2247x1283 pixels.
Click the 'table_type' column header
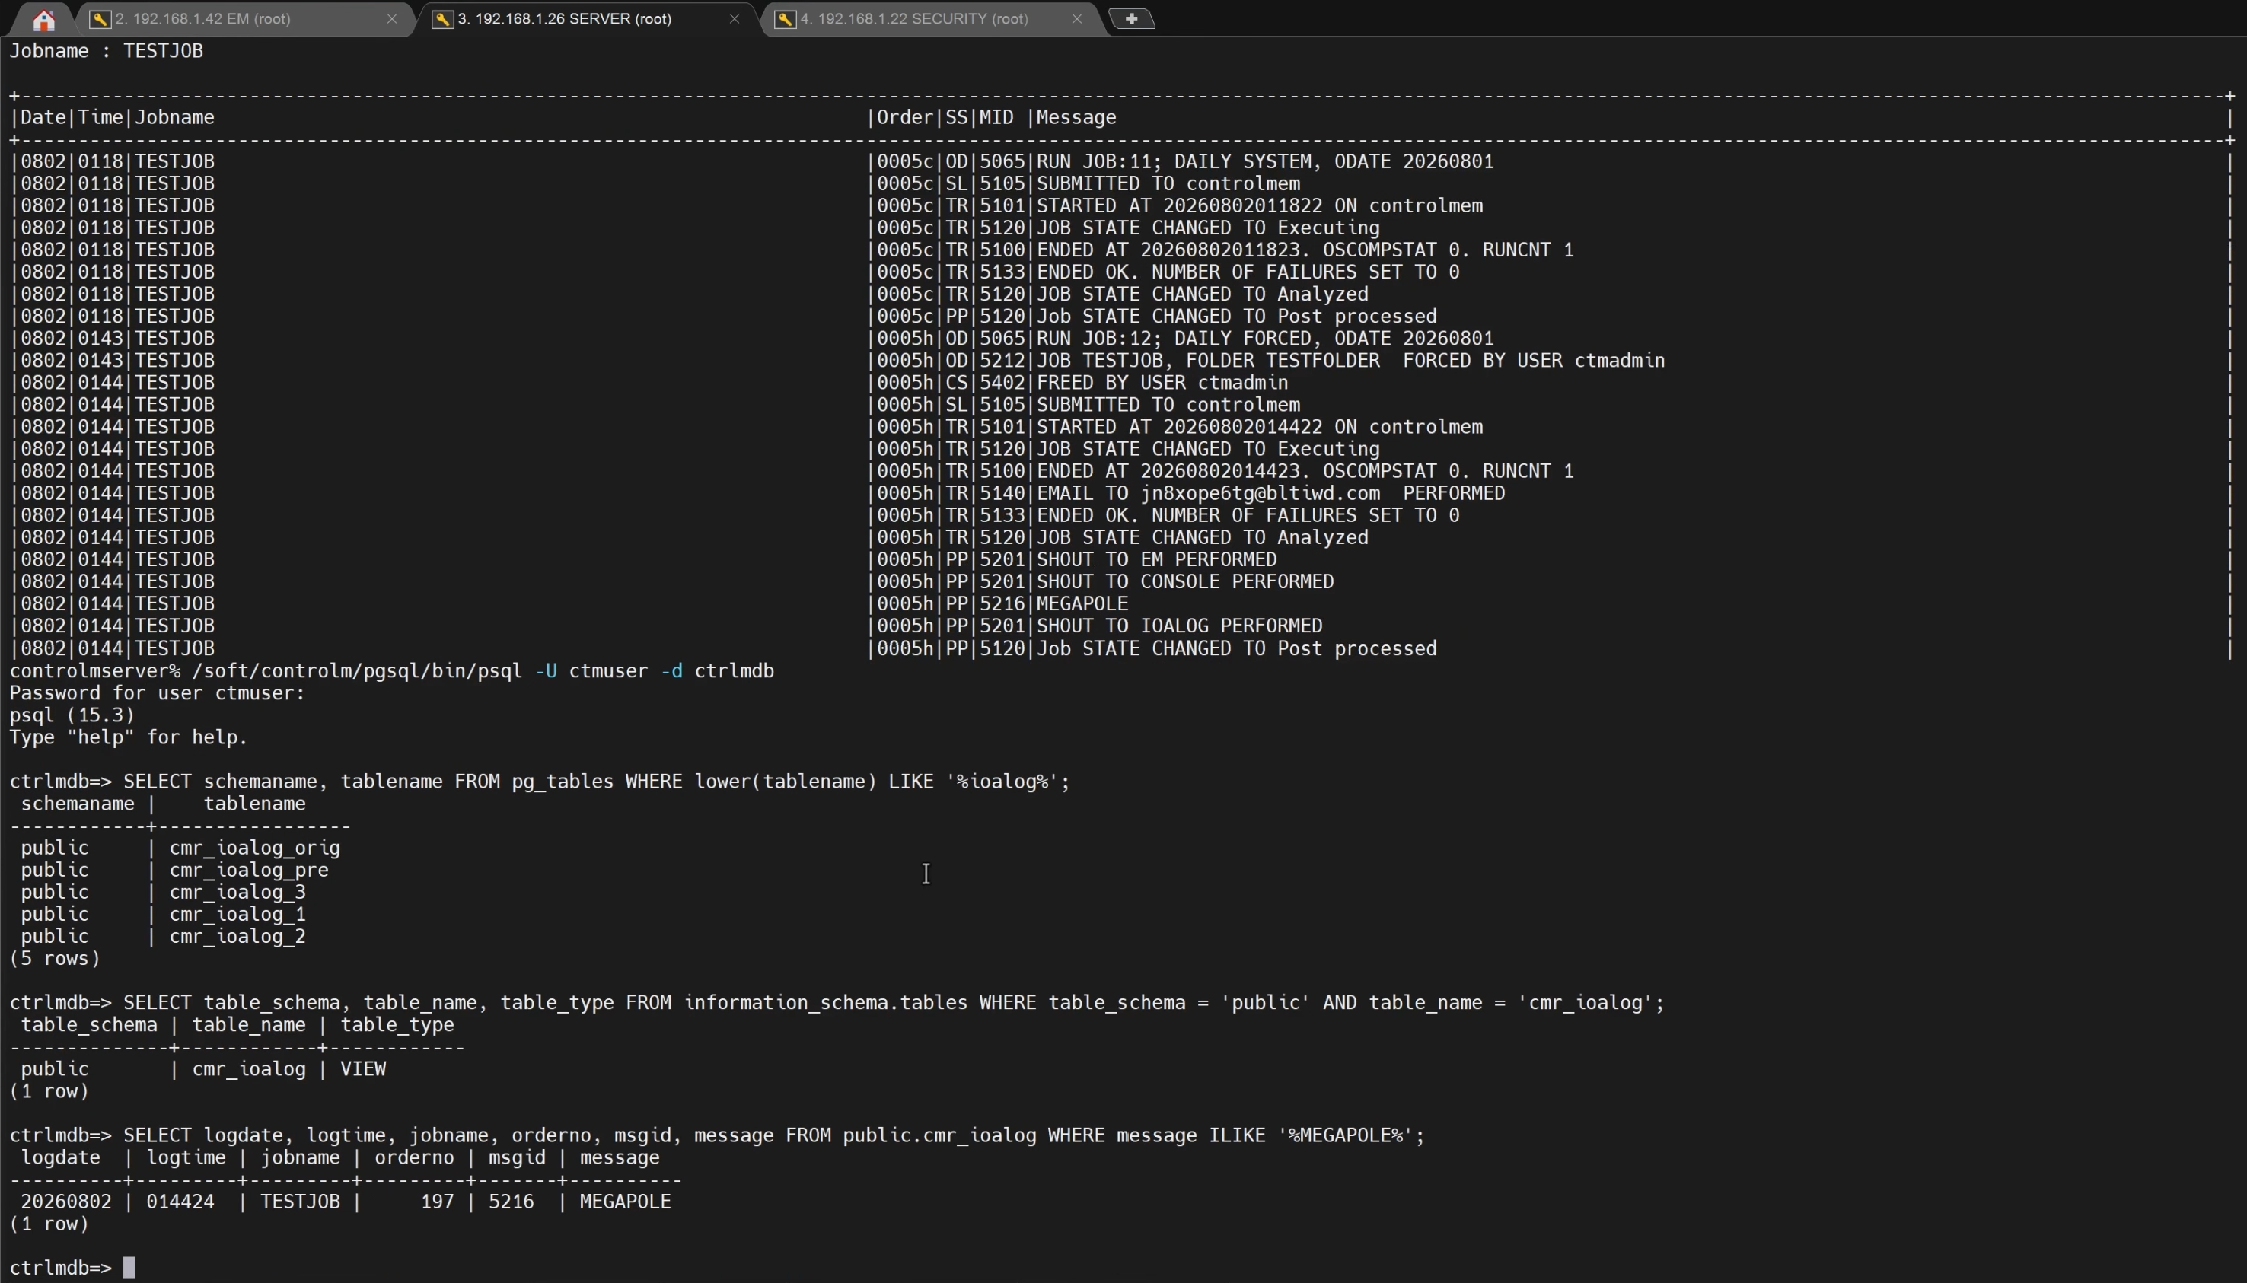click(397, 1025)
